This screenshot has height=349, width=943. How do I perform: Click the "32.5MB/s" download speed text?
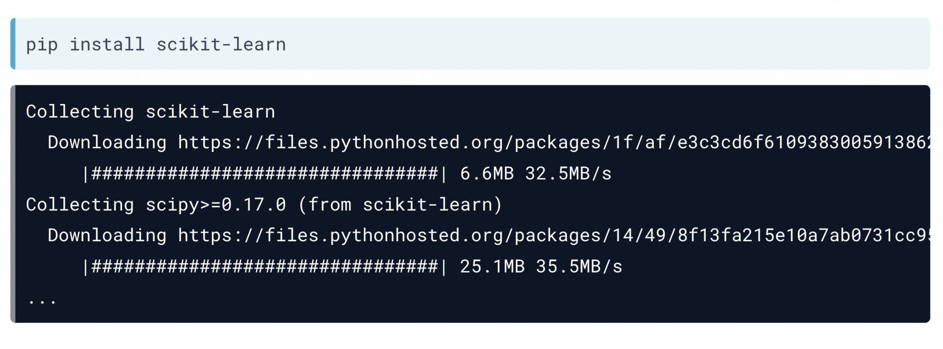[x=568, y=174]
